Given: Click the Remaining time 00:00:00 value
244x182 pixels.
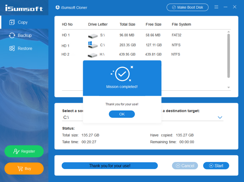Looking at the screenshot, I should 187,142.
